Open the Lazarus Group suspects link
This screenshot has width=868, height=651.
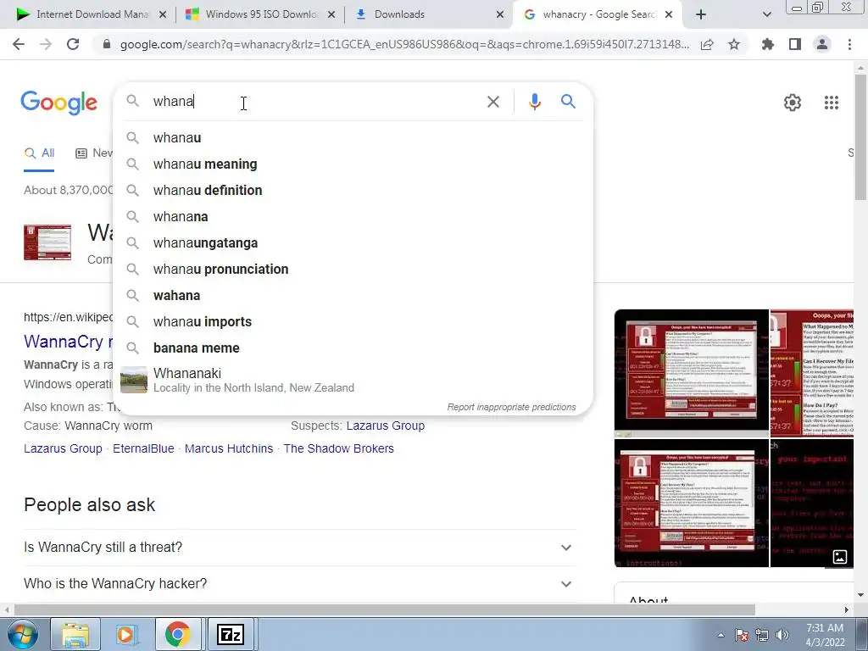(386, 426)
